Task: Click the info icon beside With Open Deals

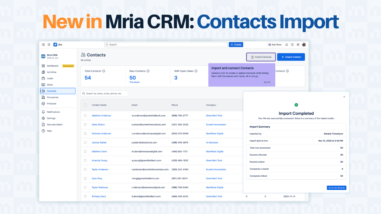Action: pyautogui.click(x=196, y=71)
